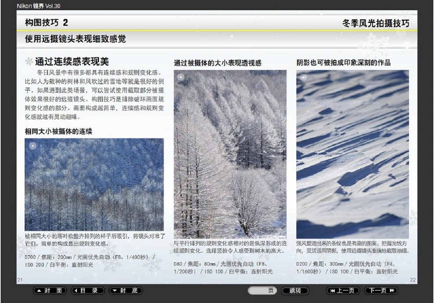Screen dimensions: 434x303
Task: Open the table of contents (目录)
Action: coord(88,291)
